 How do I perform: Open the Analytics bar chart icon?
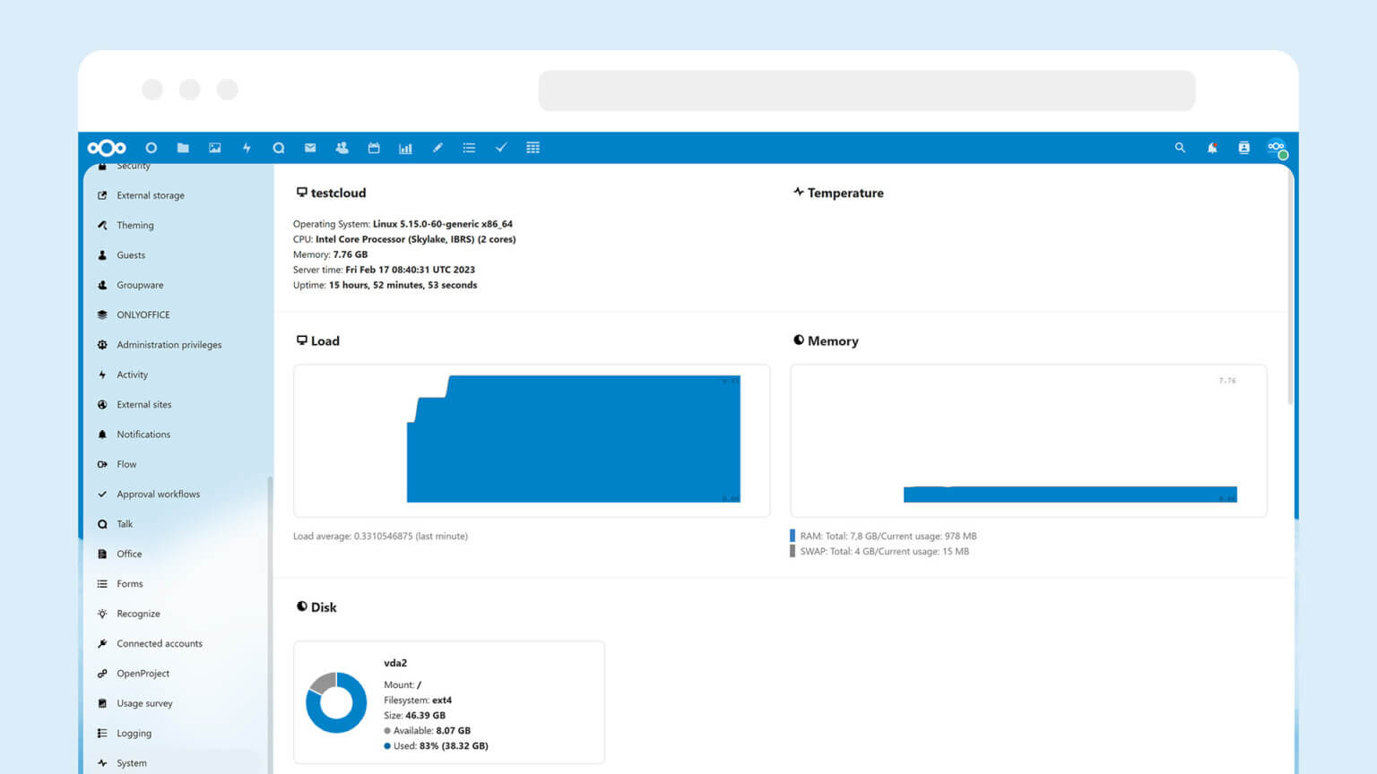point(405,148)
